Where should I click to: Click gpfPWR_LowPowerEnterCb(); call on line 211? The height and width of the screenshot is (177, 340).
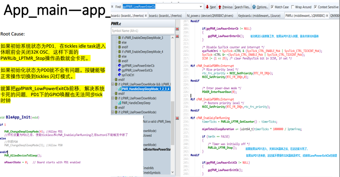(x=226, y=36)
